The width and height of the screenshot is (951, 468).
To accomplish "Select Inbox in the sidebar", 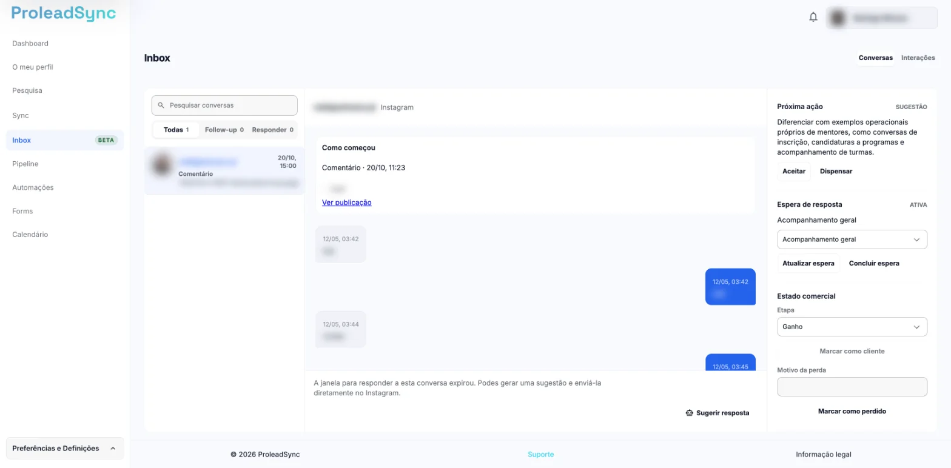I will point(65,140).
